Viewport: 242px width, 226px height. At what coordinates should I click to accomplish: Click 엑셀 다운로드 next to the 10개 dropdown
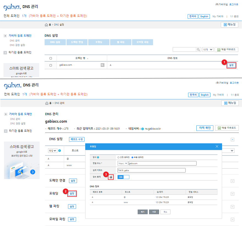[x=226, y=50]
